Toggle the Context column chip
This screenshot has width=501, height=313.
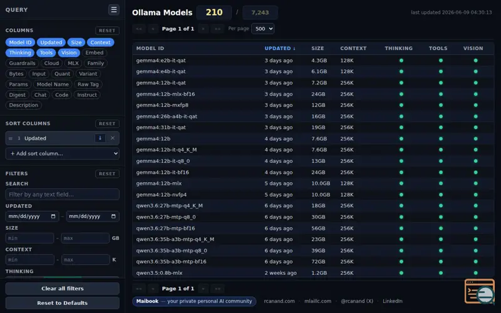100,43
